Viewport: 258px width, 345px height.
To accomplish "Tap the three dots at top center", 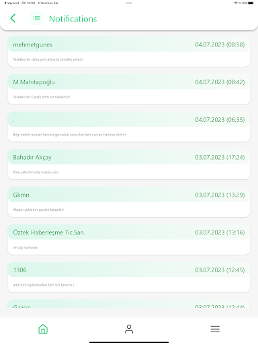I will pos(129,3).
